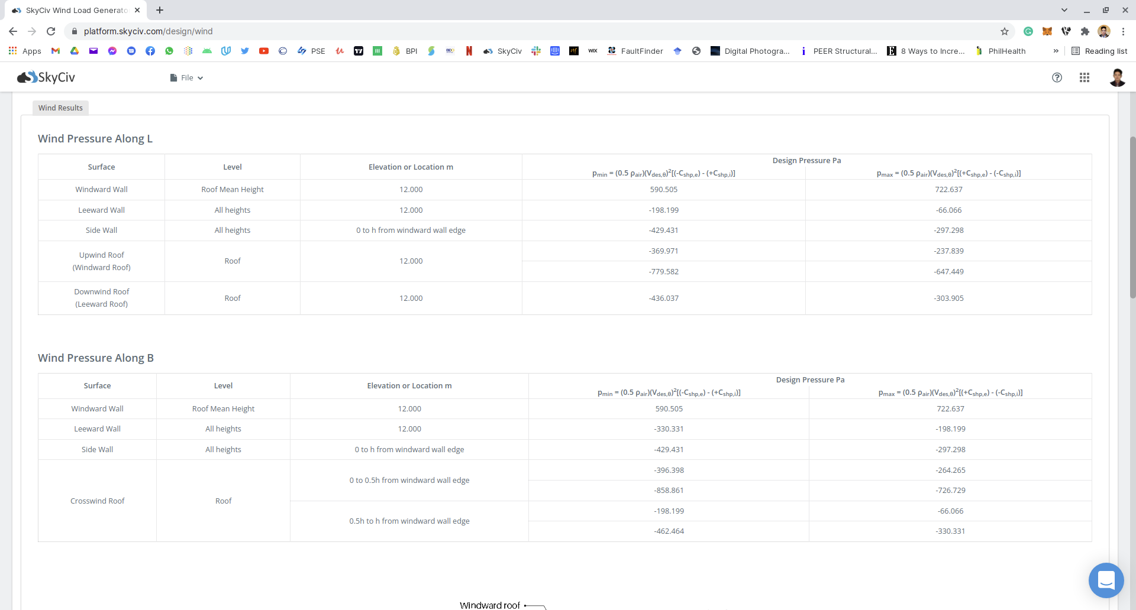Open the chat support widget bubble
Image resolution: width=1136 pixels, height=610 pixels.
(1105, 580)
